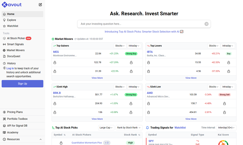Screen dimensions: 243x145
Task: Click lock icon in the 158.7 row
Action: pyautogui.click(x=148, y=104)
